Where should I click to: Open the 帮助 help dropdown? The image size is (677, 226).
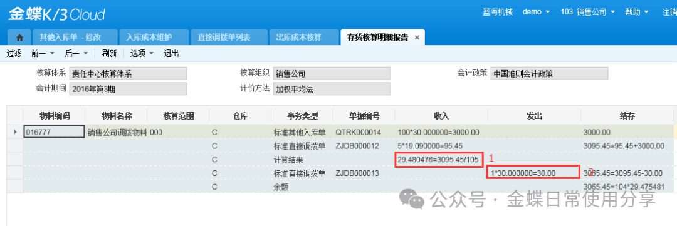point(637,12)
